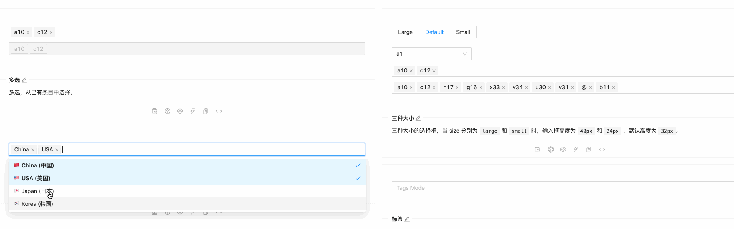Remove the h17 tag from the multi-select
The width and height of the screenshot is (734, 229).
(457, 88)
